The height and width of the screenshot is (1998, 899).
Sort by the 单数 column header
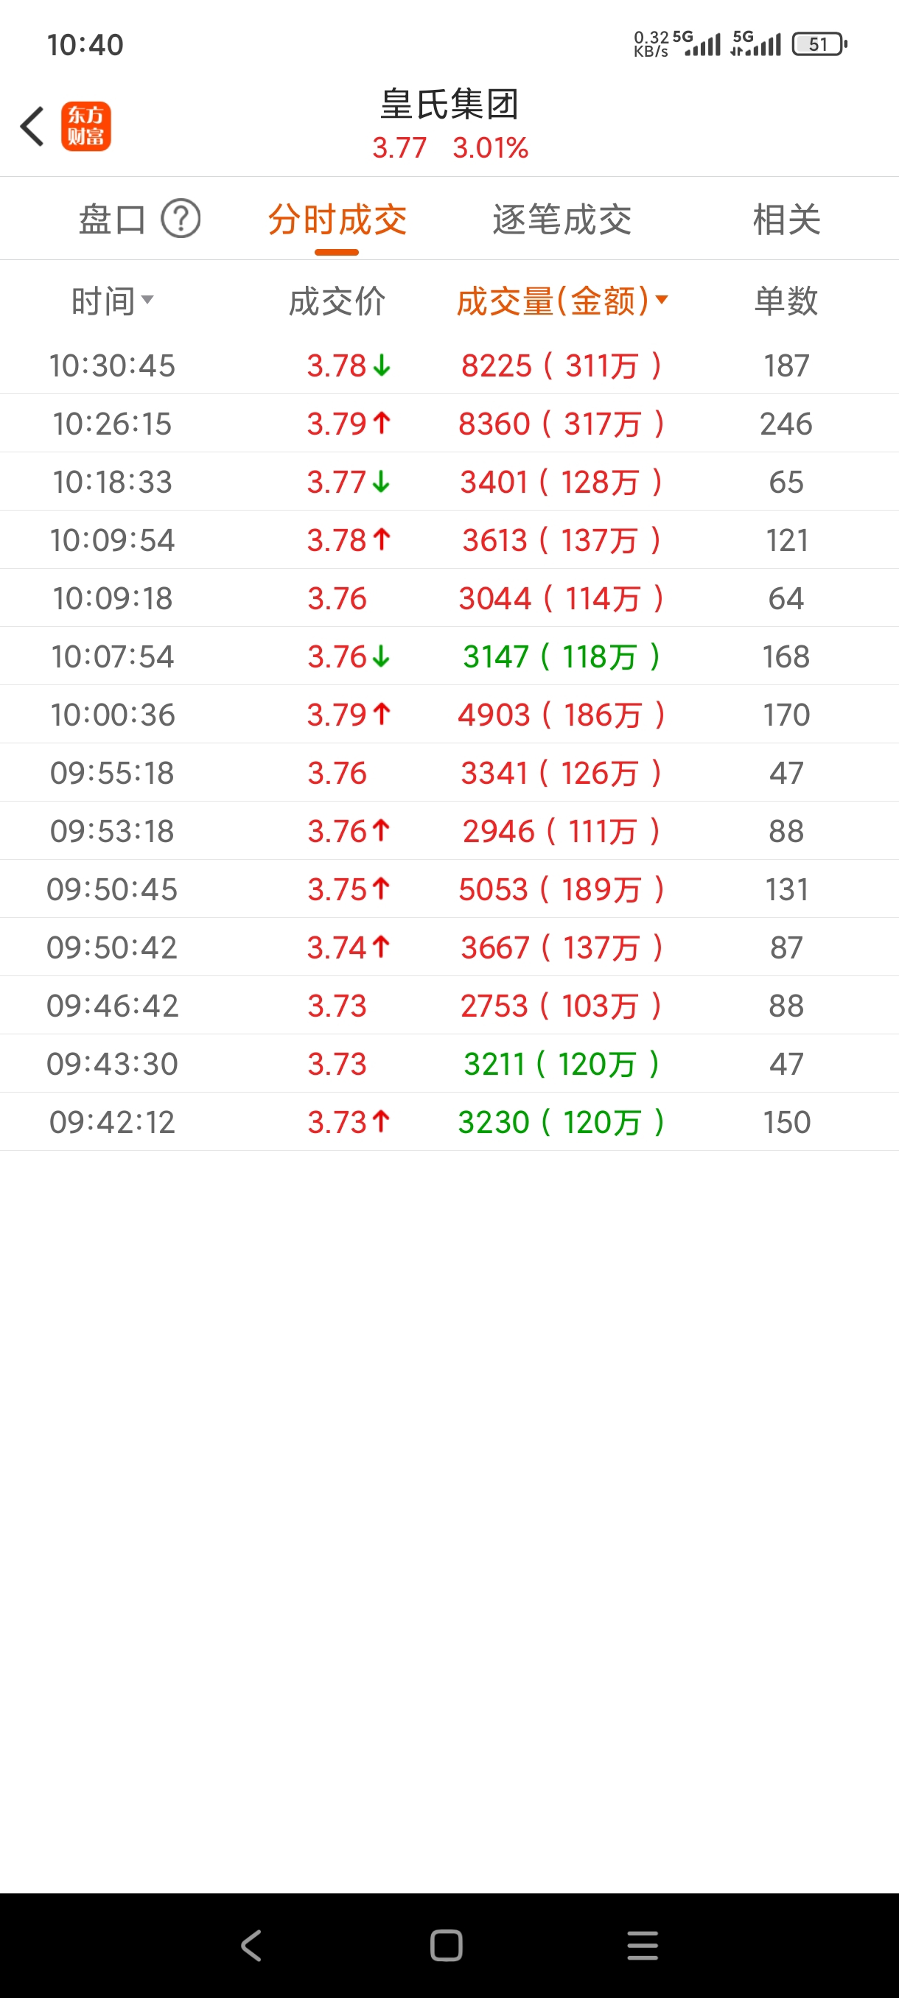tap(786, 301)
